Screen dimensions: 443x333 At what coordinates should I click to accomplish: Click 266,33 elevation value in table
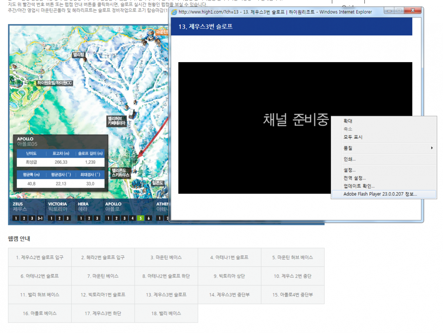(61, 162)
